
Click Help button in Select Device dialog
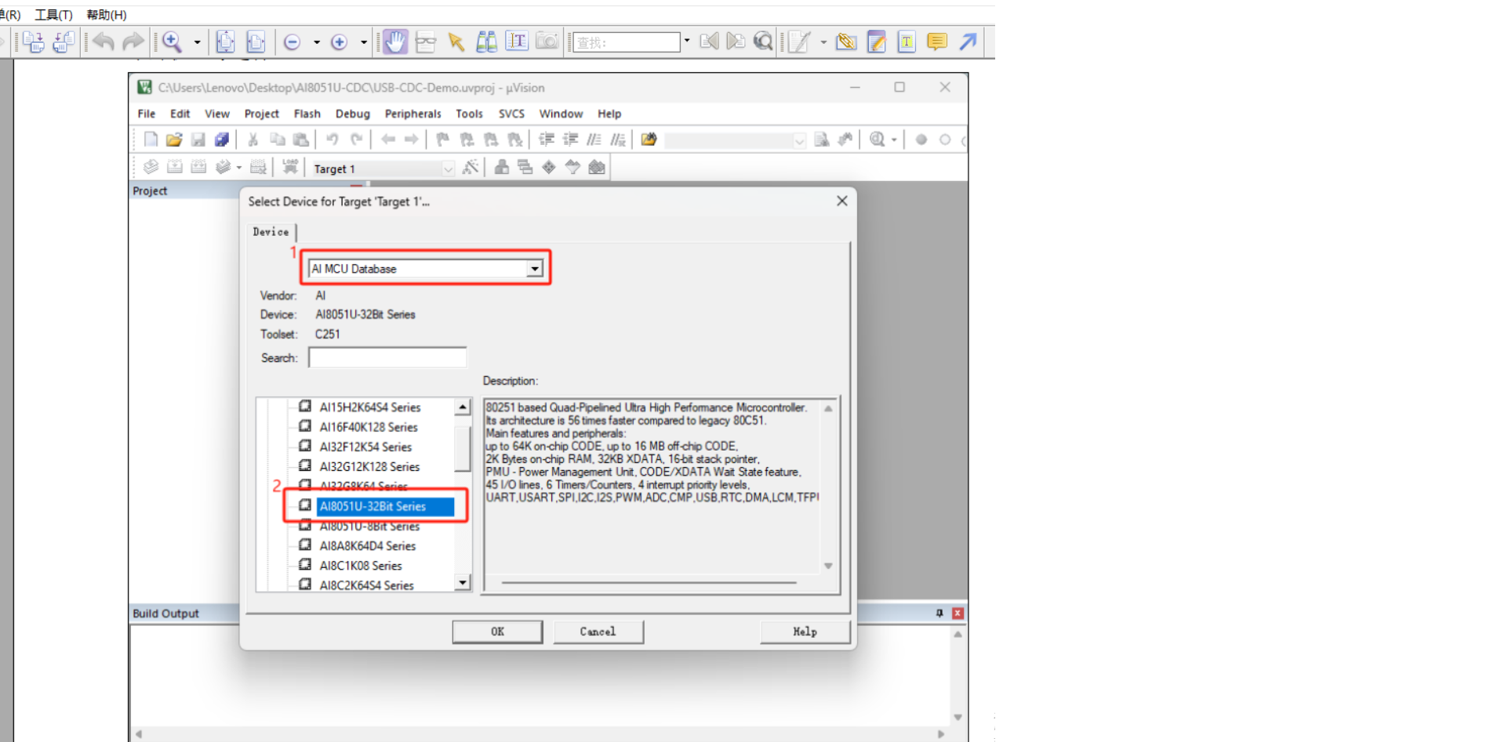pos(805,632)
